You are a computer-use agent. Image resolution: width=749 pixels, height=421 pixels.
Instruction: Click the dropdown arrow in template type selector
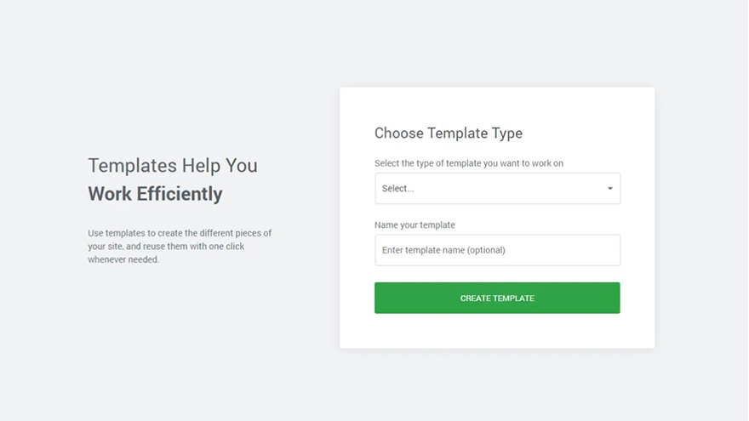click(x=609, y=189)
